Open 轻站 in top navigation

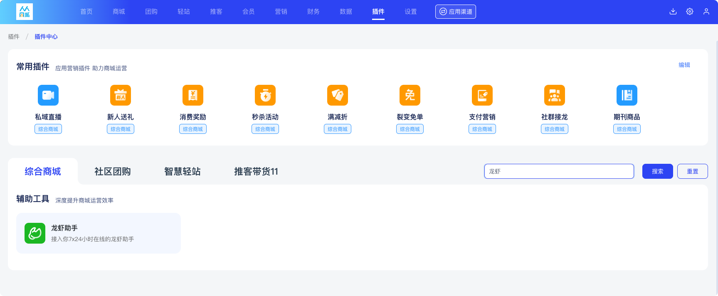point(184,12)
